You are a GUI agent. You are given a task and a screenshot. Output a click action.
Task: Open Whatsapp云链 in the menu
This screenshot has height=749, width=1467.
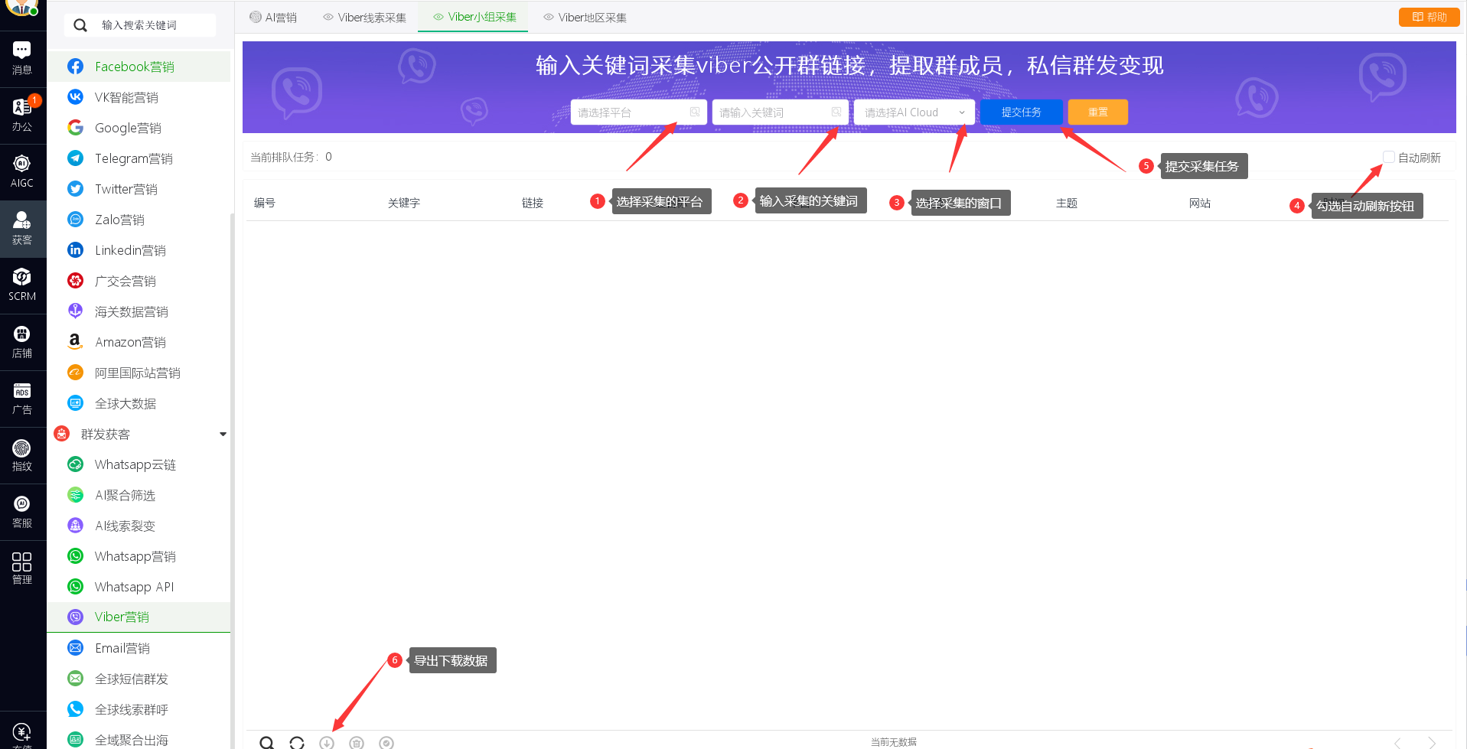tap(139, 464)
